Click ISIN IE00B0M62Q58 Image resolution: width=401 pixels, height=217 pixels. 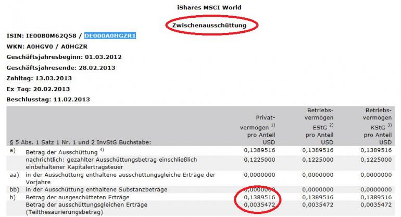51,35
